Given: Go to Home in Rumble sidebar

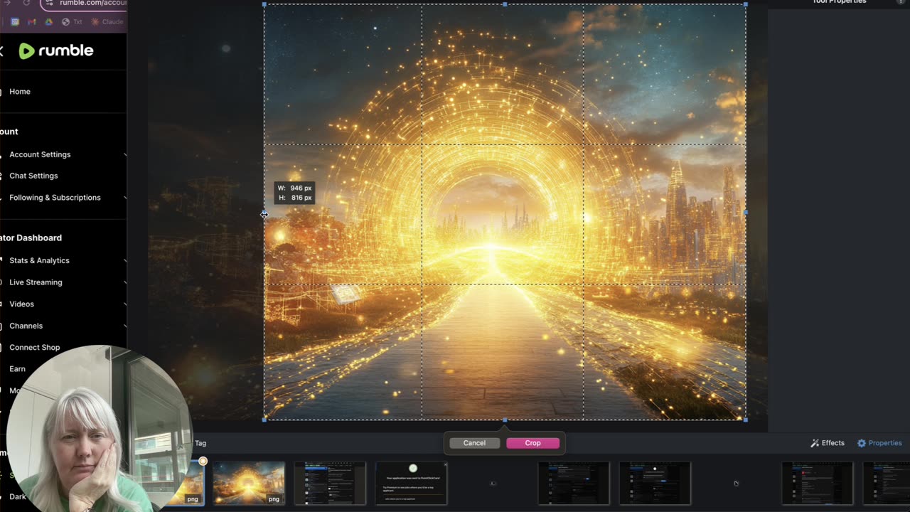Looking at the screenshot, I should pos(19,92).
